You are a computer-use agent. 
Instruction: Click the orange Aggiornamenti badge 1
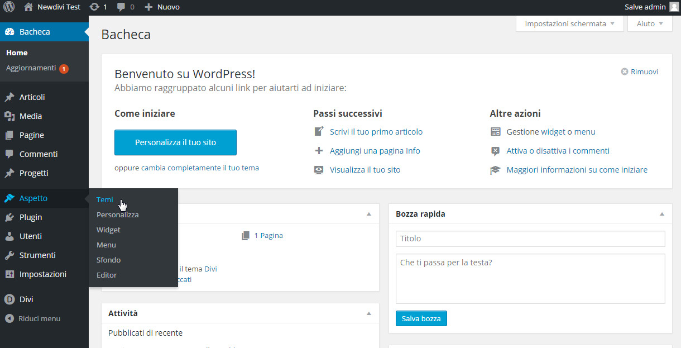[x=64, y=69]
